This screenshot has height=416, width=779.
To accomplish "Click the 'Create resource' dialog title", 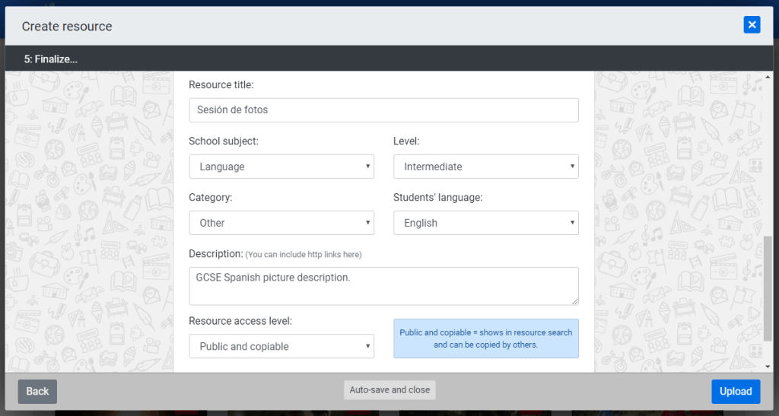I will tap(67, 26).
